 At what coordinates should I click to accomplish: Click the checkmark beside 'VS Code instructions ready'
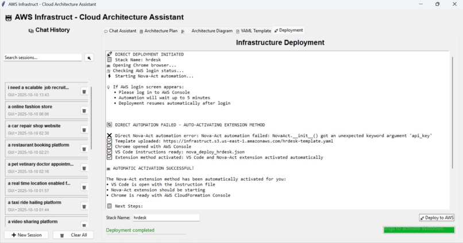click(x=109, y=152)
